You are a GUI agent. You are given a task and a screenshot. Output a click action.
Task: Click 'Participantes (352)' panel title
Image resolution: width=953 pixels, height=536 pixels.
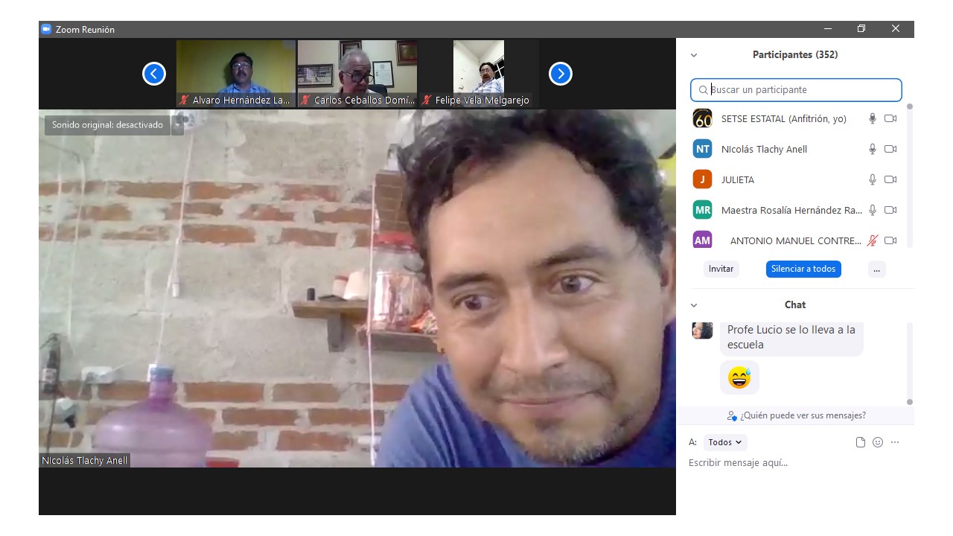(795, 55)
